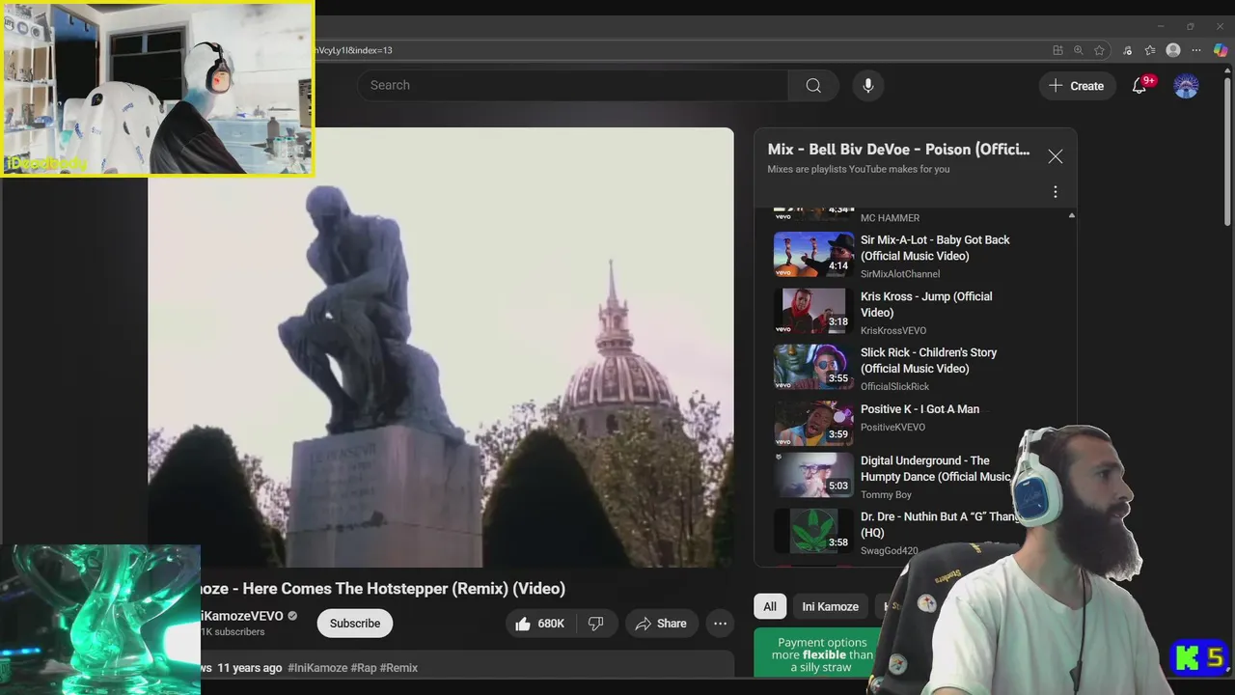The image size is (1235, 695).
Task: Open more actions menu beside the Share button
Action: pyautogui.click(x=720, y=624)
